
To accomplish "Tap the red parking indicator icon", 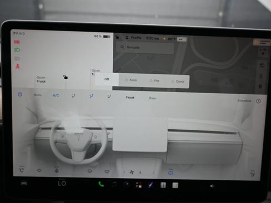I will (x=17, y=42).
